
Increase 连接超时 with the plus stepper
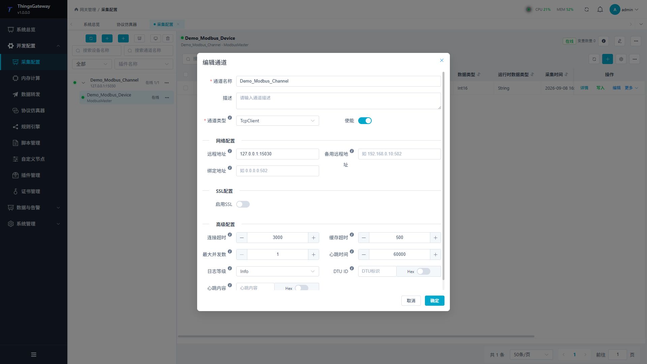pos(314,238)
